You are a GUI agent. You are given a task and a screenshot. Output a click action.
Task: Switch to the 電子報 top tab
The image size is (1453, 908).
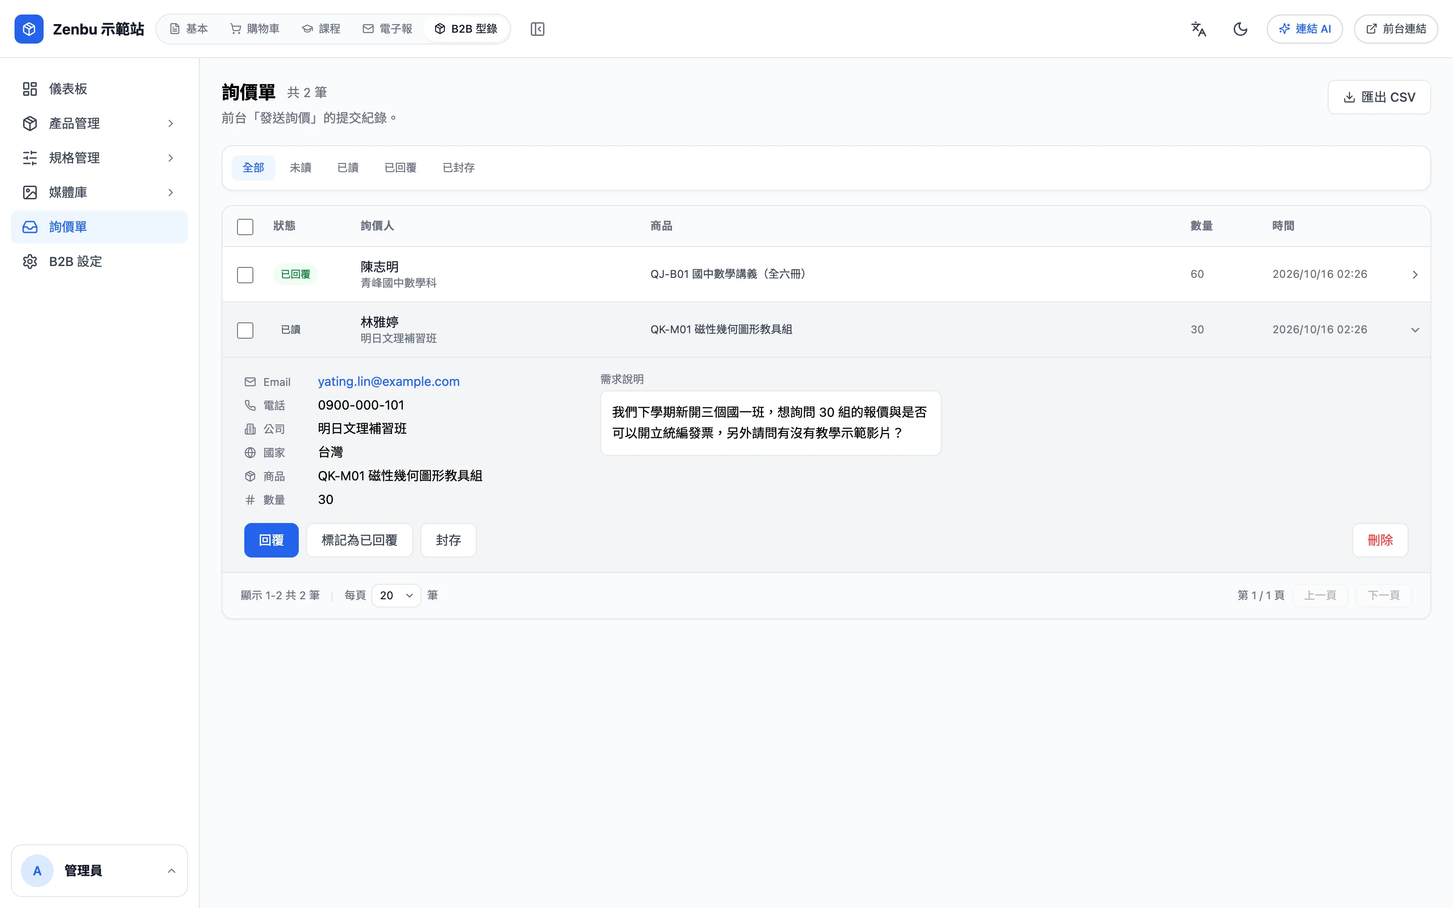coord(387,29)
